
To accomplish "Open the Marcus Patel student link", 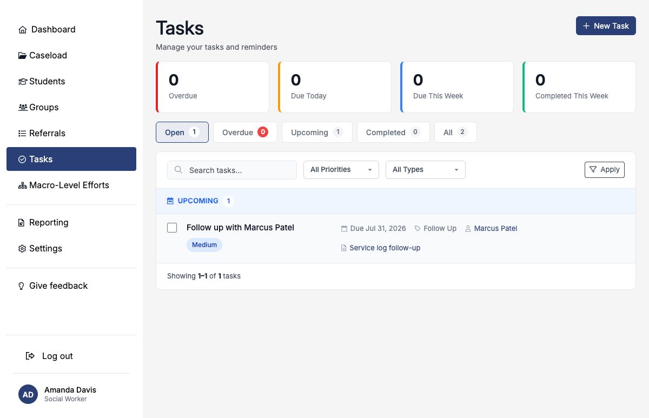I will point(495,229).
